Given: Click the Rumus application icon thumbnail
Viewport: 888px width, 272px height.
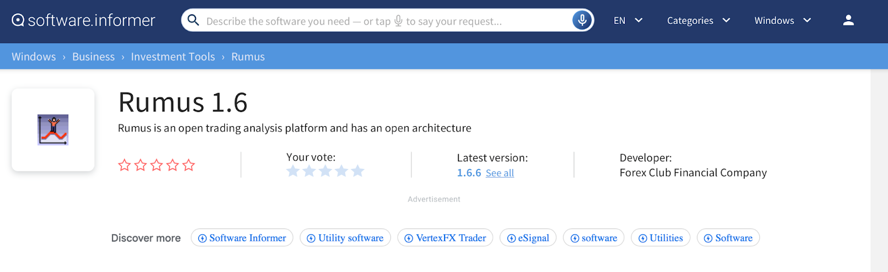Looking at the screenshot, I should point(53,130).
